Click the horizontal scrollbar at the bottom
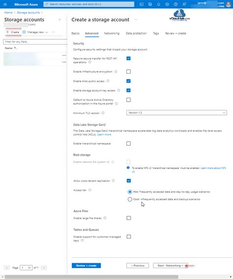Viewport: 233px width, 279px height. click(91, 277)
